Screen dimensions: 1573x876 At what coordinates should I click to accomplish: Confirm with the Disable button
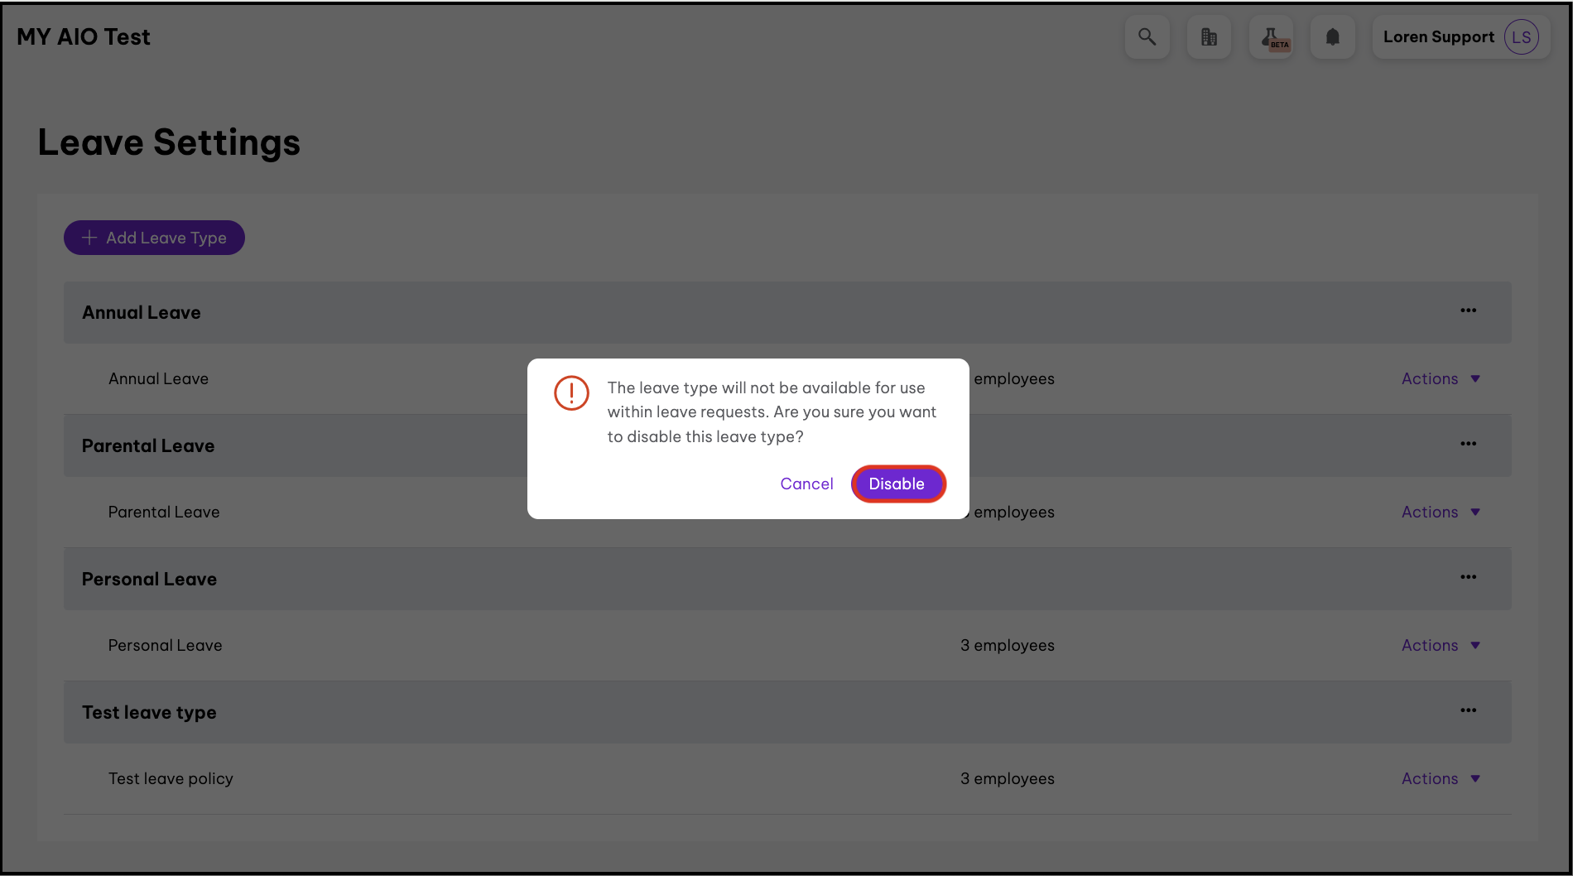(897, 484)
